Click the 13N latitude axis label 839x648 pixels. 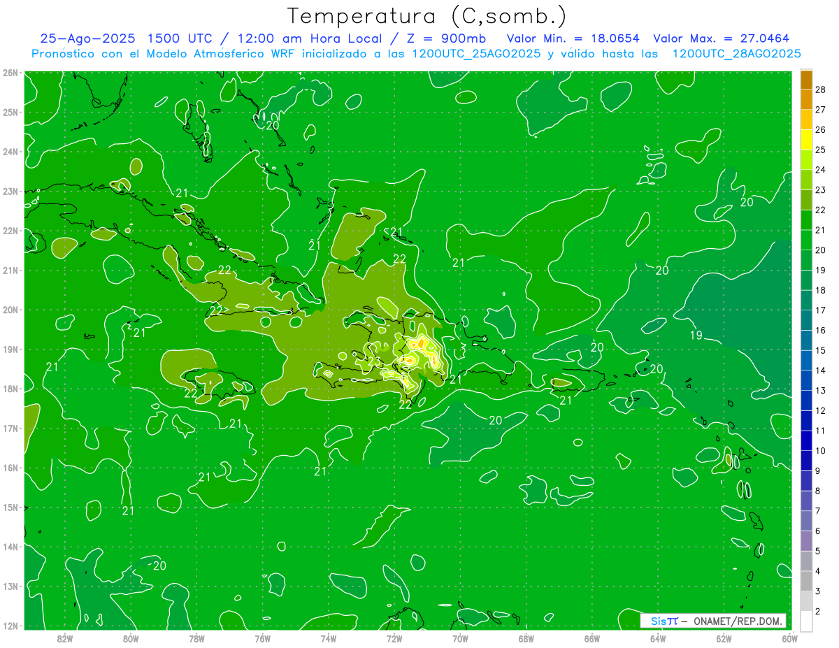pyautogui.click(x=10, y=586)
